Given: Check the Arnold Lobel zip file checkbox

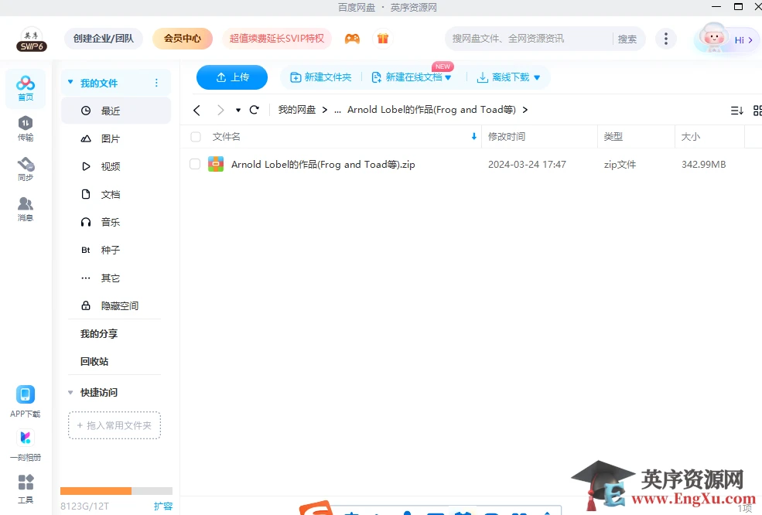Looking at the screenshot, I should point(195,164).
